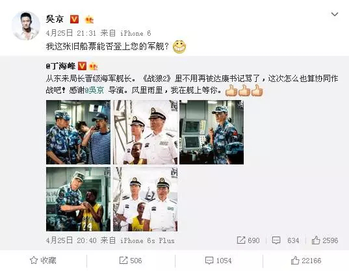Open the @丁海峰 profile link
The height and width of the screenshot is (271, 349).
pos(60,66)
